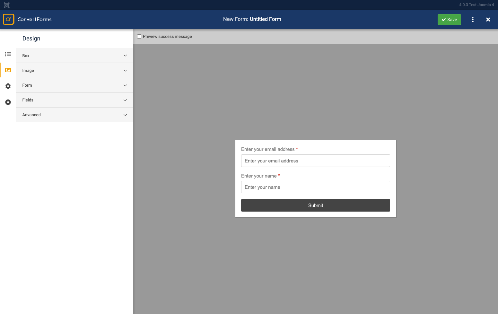Open the Fields design section label
The image size is (498, 314).
point(28,100)
